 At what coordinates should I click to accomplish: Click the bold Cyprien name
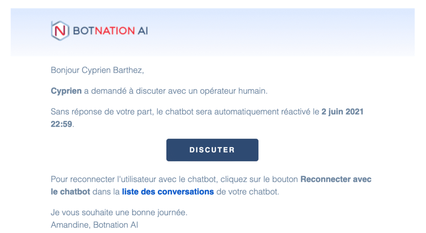[66, 91]
